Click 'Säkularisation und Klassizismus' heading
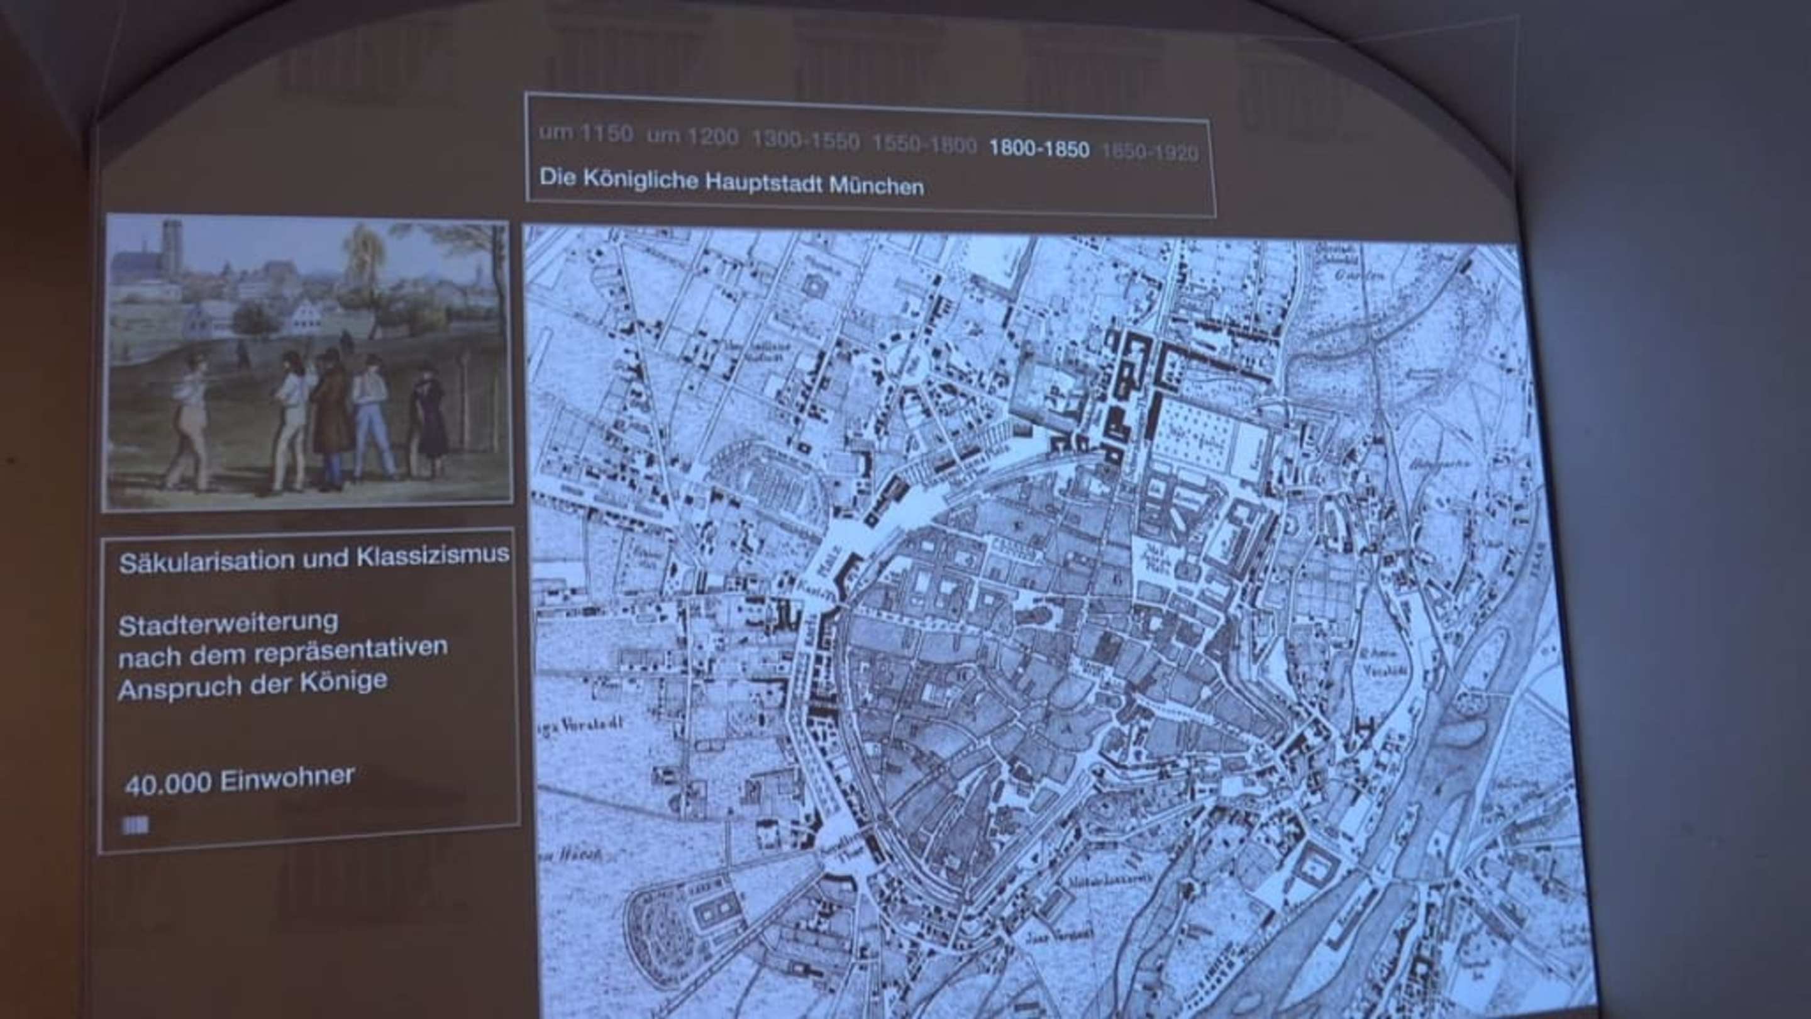 (314, 559)
